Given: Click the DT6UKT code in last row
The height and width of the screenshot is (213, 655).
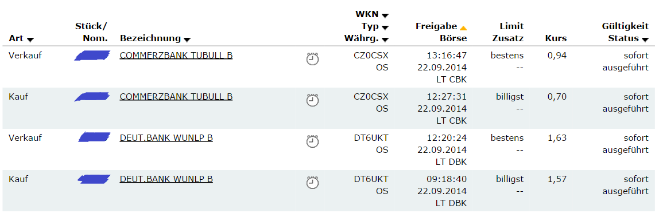Looking at the screenshot, I should (370, 179).
